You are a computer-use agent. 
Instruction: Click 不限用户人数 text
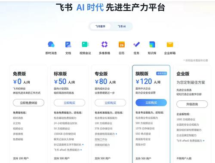click(184, 158)
